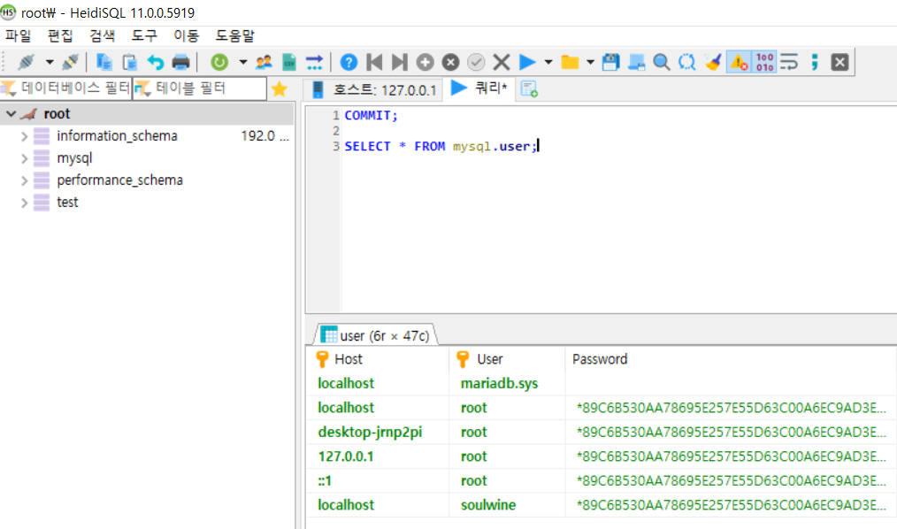Click the cancel editing X icon
This screenshot has height=529, width=897.
[x=501, y=62]
